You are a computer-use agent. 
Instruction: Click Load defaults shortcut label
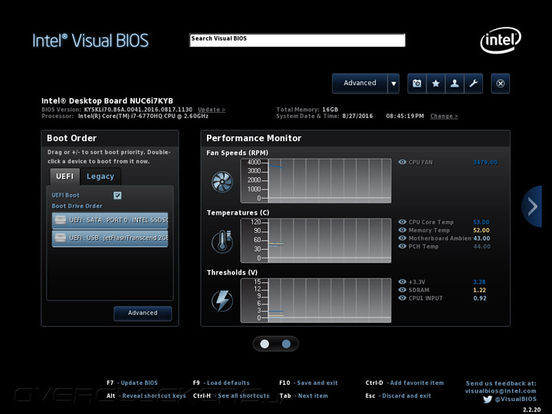pyautogui.click(x=228, y=383)
